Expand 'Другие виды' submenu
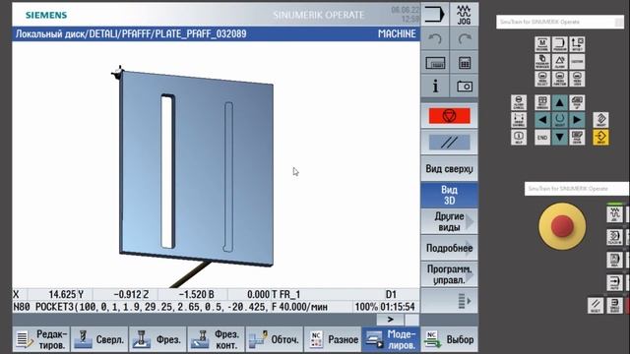Image resolution: width=630 pixels, height=354 pixels. pyautogui.click(x=449, y=221)
